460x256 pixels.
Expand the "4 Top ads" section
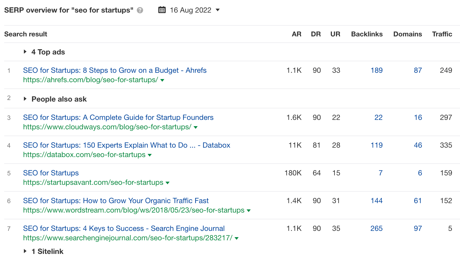point(25,52)
